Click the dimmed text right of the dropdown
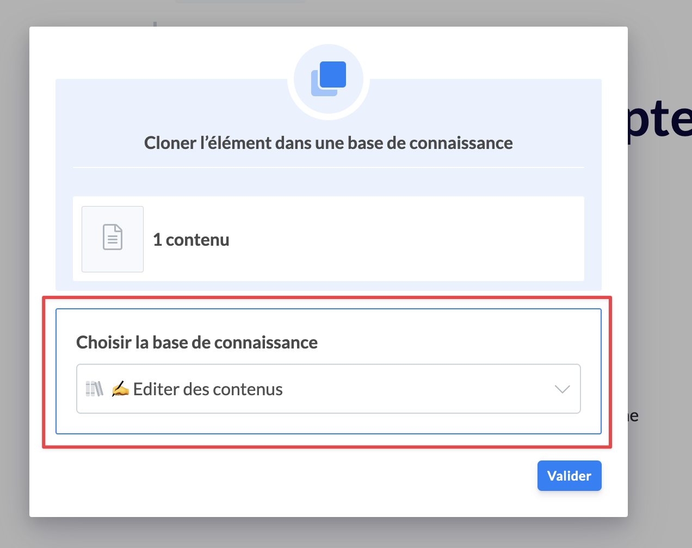The image size is (692, 548). pyautogui.click(x=633, y=417)
